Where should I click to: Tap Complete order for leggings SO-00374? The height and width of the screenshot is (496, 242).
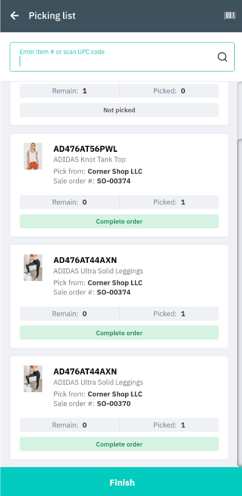point(119,333)
